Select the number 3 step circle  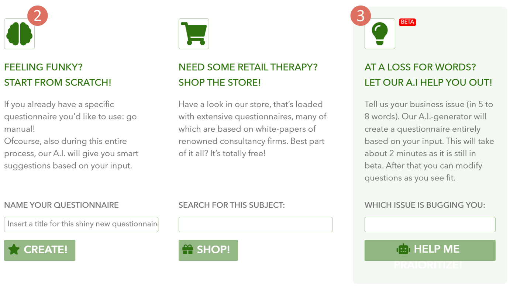tap(361, 15)
